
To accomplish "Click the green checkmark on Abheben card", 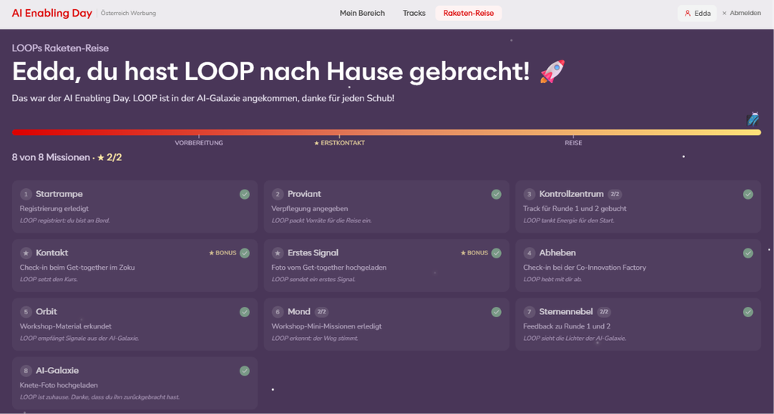I will (748, 253).
